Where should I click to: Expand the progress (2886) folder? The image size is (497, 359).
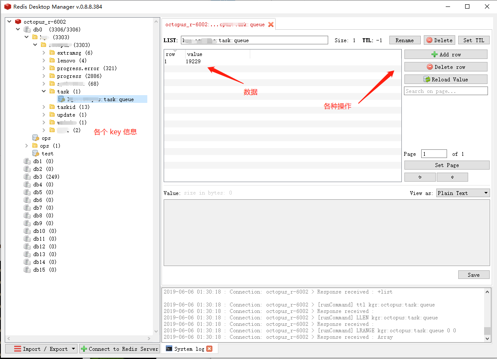(44, 76)
